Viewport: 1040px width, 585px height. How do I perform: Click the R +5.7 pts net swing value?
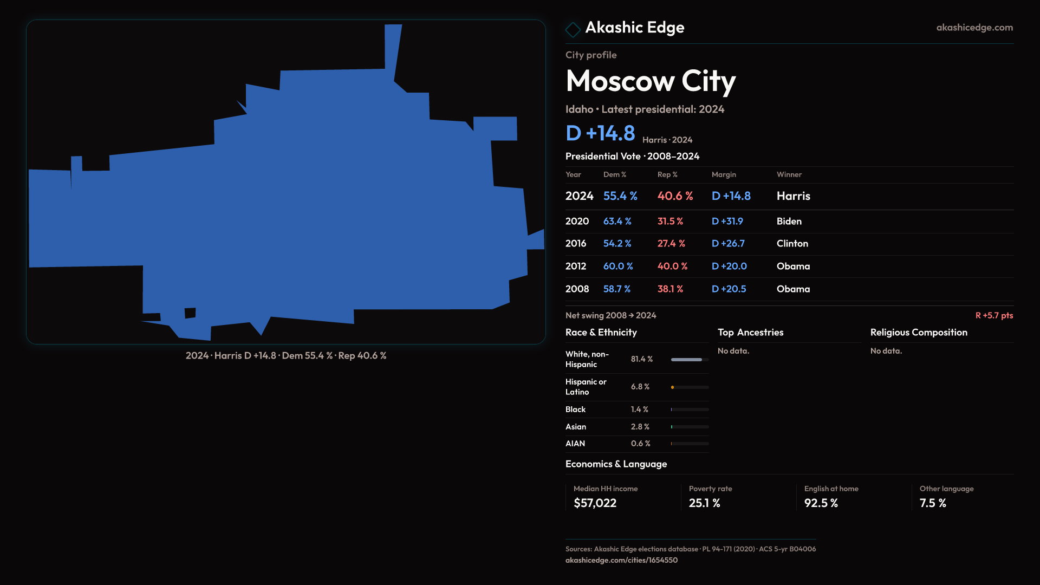coord(993,315)
